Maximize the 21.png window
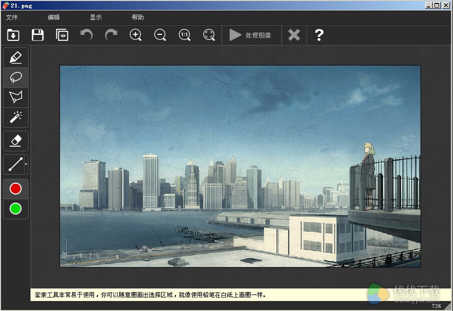 [x=437, y=5]
